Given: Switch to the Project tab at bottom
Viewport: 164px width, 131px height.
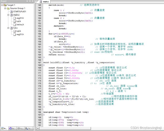Looking at the screenshot, I should coord(4,128).
